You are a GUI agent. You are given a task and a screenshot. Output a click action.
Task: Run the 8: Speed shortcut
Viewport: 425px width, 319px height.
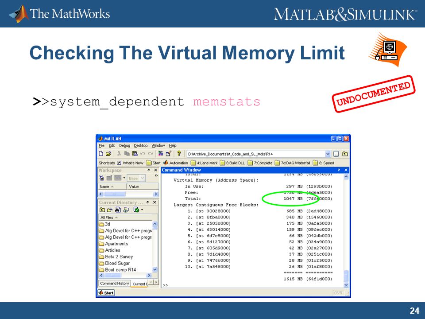coord(324,163)
